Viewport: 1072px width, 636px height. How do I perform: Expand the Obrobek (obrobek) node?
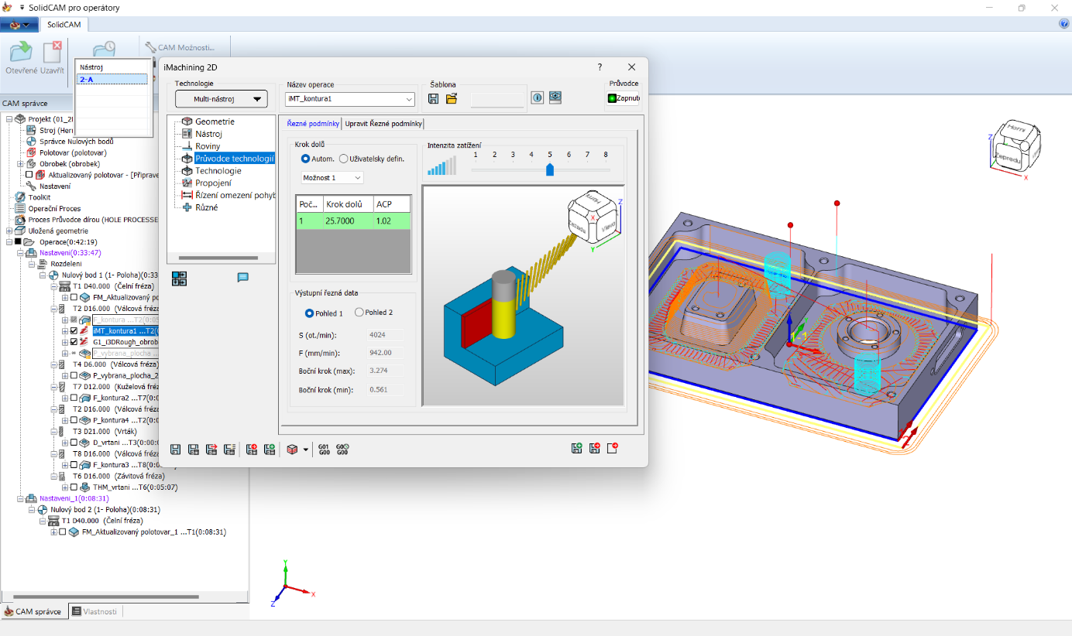[x=20, y=164]
